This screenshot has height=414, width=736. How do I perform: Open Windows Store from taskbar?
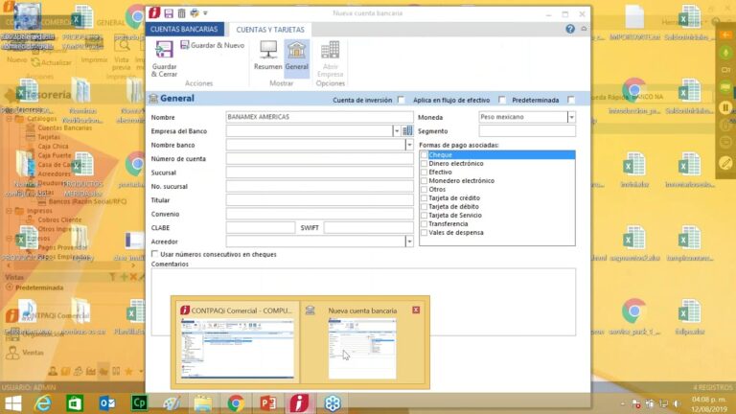[75, 403]
